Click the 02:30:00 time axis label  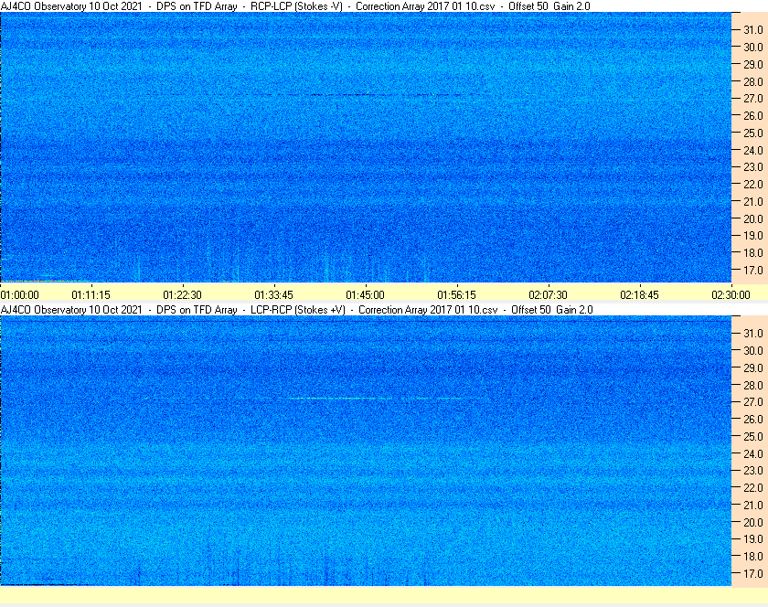(731, 295)
